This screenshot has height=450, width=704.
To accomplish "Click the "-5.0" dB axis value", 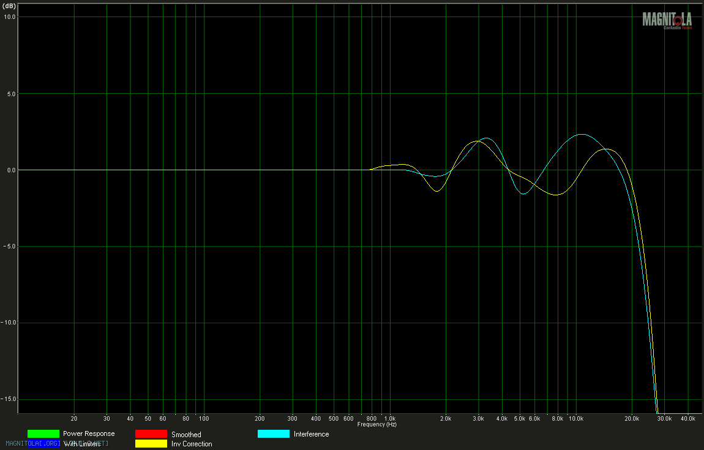I will (9, 247).
